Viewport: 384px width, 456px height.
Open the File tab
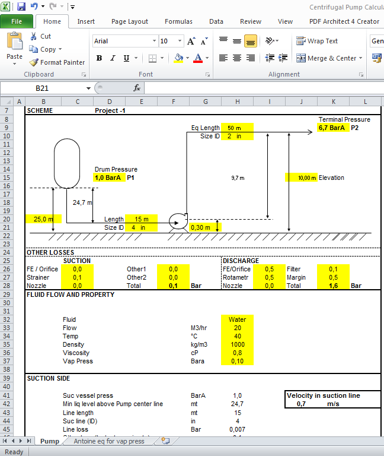pos(17,21)
